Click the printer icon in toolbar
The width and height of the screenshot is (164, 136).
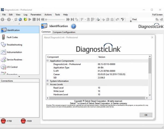[x=98, y=20]
